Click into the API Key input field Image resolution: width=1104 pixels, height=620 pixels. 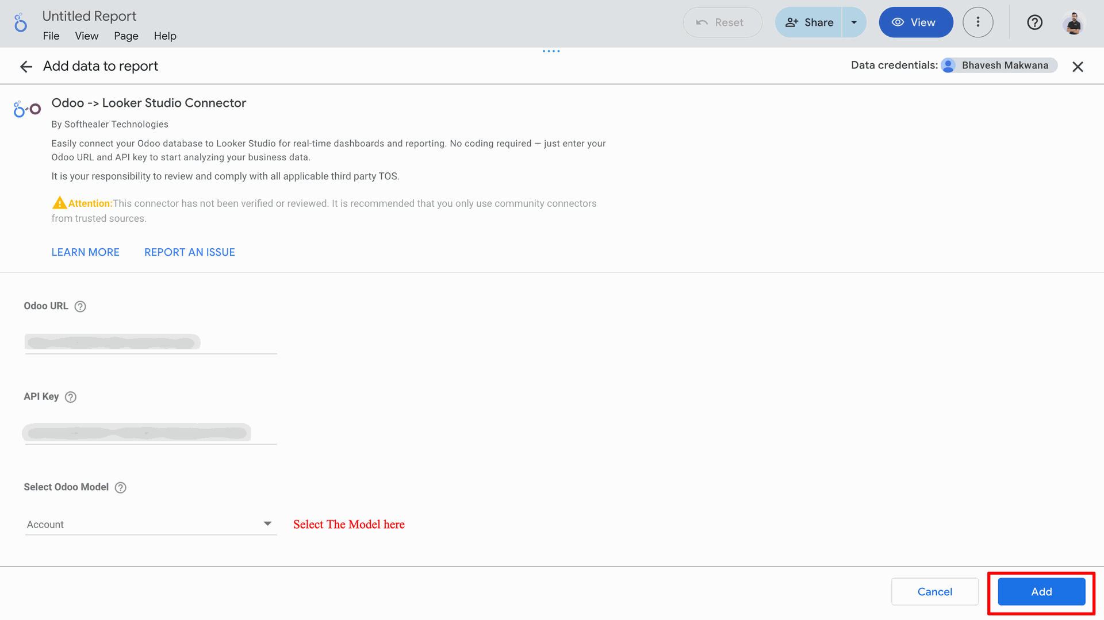[151, 433]
